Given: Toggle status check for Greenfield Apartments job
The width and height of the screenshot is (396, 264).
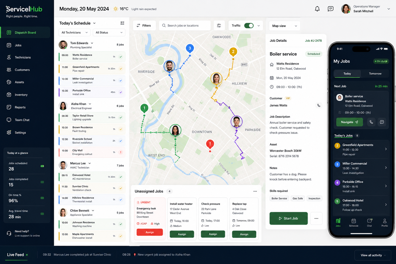Looking at the screenshot, I should [121, 69].
